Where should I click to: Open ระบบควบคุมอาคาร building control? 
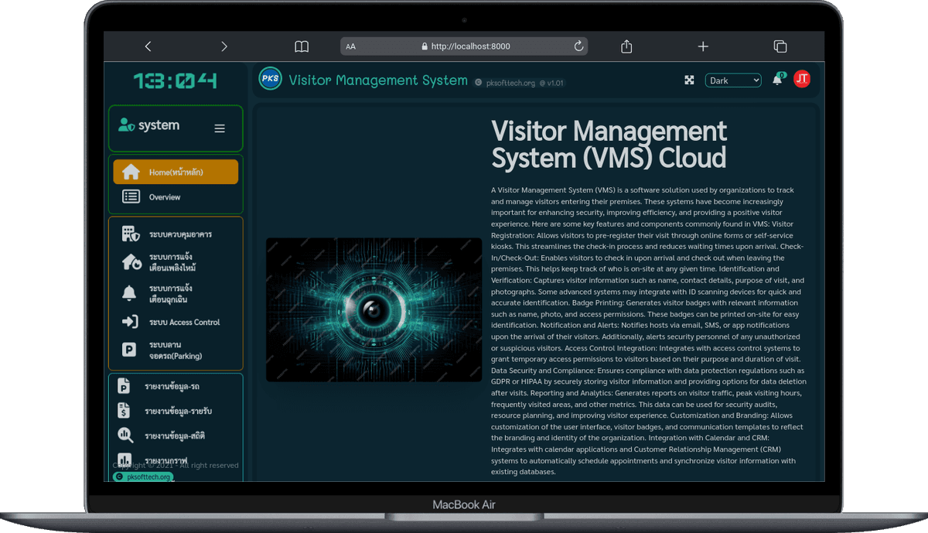(x=176, y=234)
